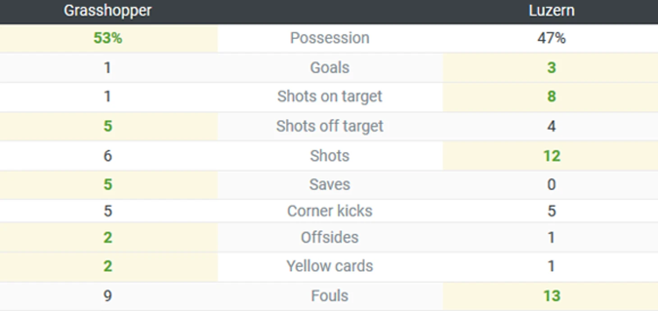This screenshot has width=658, height=311.
Task: Click Luzern's 8 shots on target
Action: pyautogui.click(x=551, y=96)
